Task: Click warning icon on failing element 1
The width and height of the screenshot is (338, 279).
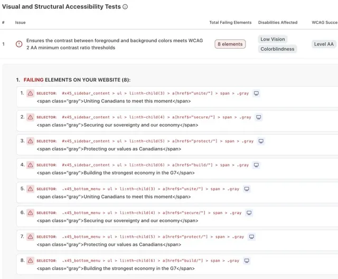Action: click(x=30, y=94)
